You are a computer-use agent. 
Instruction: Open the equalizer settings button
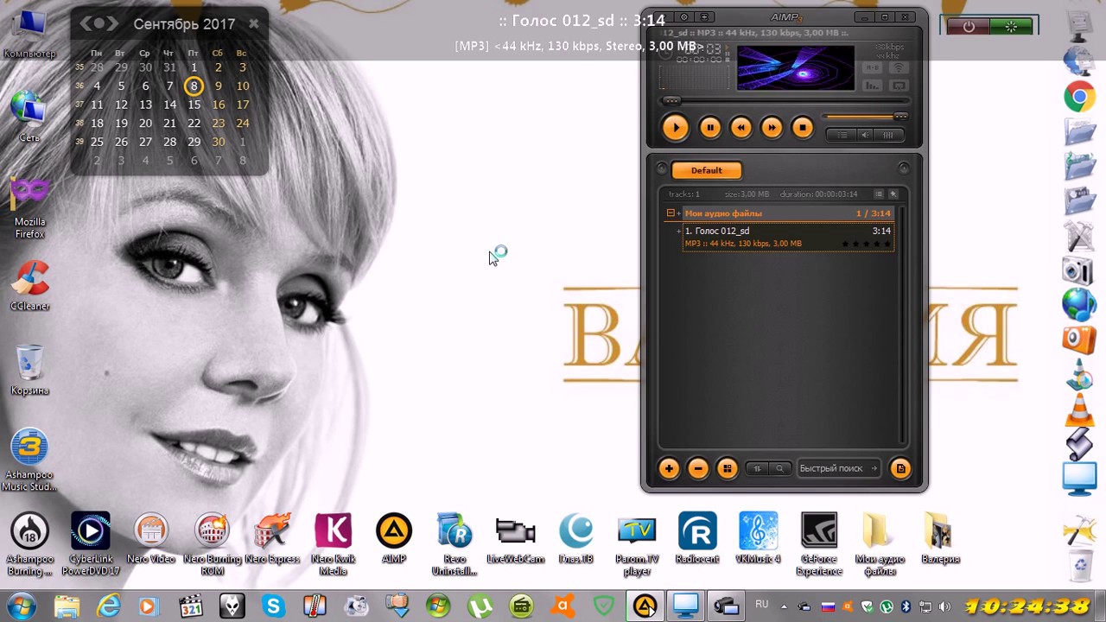887,135
